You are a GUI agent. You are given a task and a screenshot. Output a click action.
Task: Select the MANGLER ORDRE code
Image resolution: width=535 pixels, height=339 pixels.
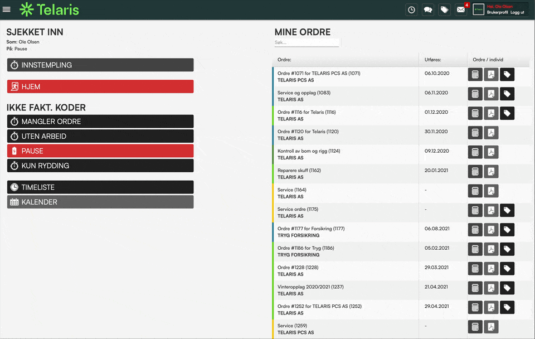pyautogui.click(x=100, y=121)
